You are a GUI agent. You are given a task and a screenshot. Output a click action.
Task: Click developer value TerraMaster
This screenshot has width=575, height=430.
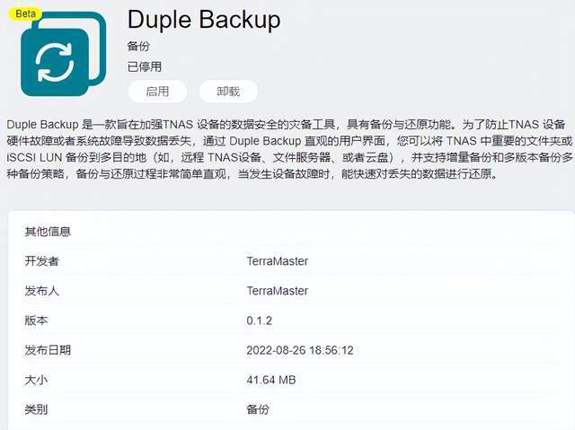[278, 261]
